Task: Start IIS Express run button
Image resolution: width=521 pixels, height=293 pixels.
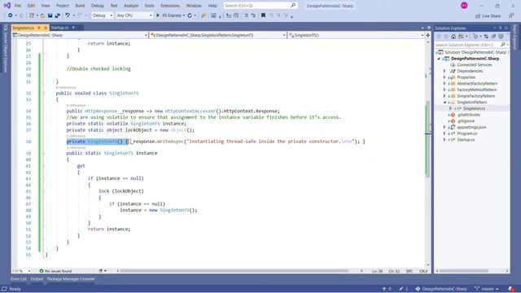Action: click(169, 15)
